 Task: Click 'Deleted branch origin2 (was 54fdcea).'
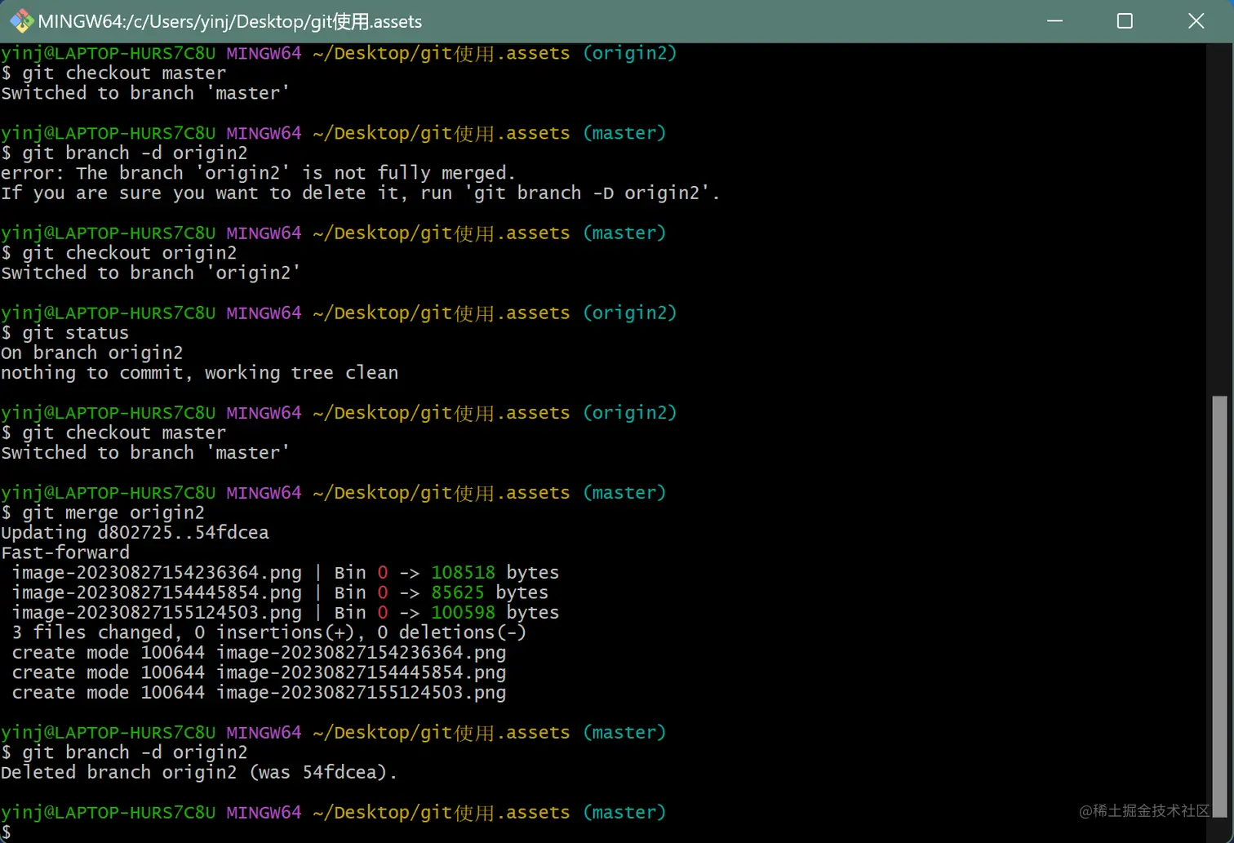pos(199,773)
